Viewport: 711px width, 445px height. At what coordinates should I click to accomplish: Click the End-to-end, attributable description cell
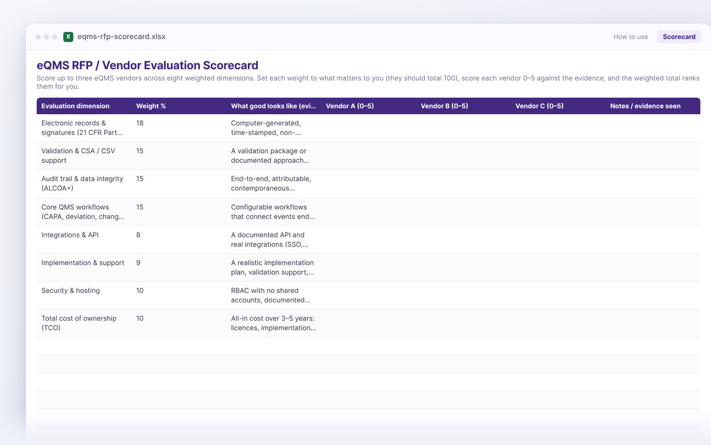(274, 183)
